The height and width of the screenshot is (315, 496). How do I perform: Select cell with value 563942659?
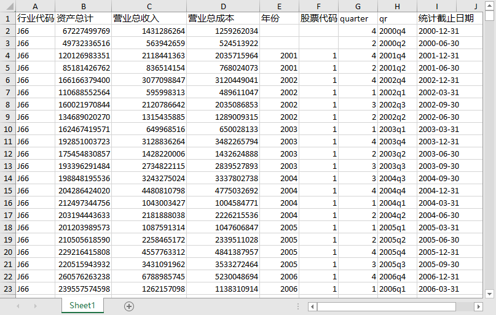tap(149, 43)
